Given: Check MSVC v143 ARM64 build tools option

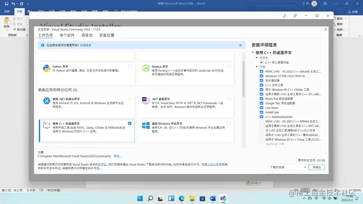Looking at the screenshot, I should (261, 121).
